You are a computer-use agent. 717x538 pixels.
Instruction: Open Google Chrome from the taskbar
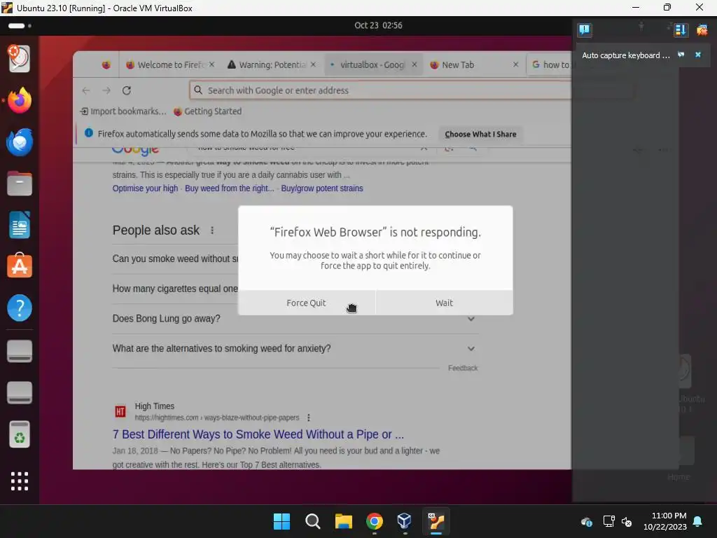[x=375, y=521]
